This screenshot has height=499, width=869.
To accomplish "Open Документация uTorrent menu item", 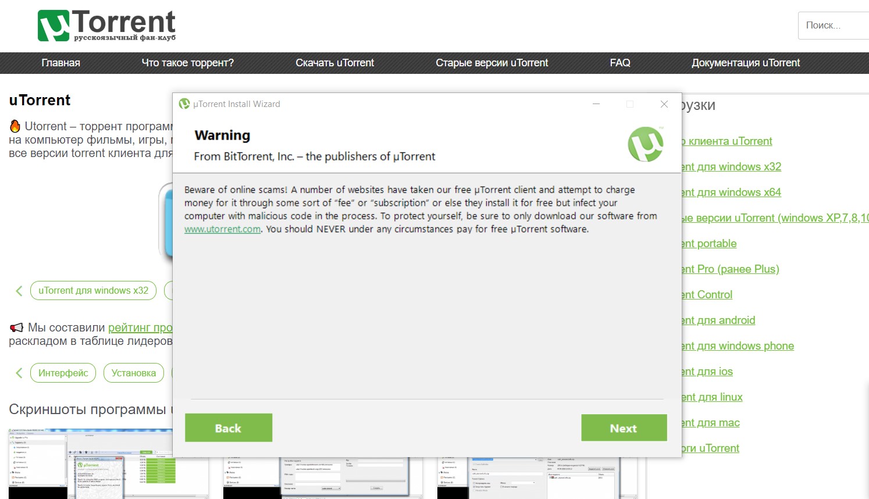I will tap(746, 63).
